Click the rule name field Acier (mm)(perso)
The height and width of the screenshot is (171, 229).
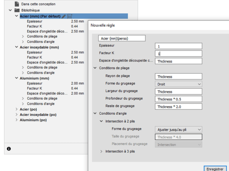click(x=122, y=38)
